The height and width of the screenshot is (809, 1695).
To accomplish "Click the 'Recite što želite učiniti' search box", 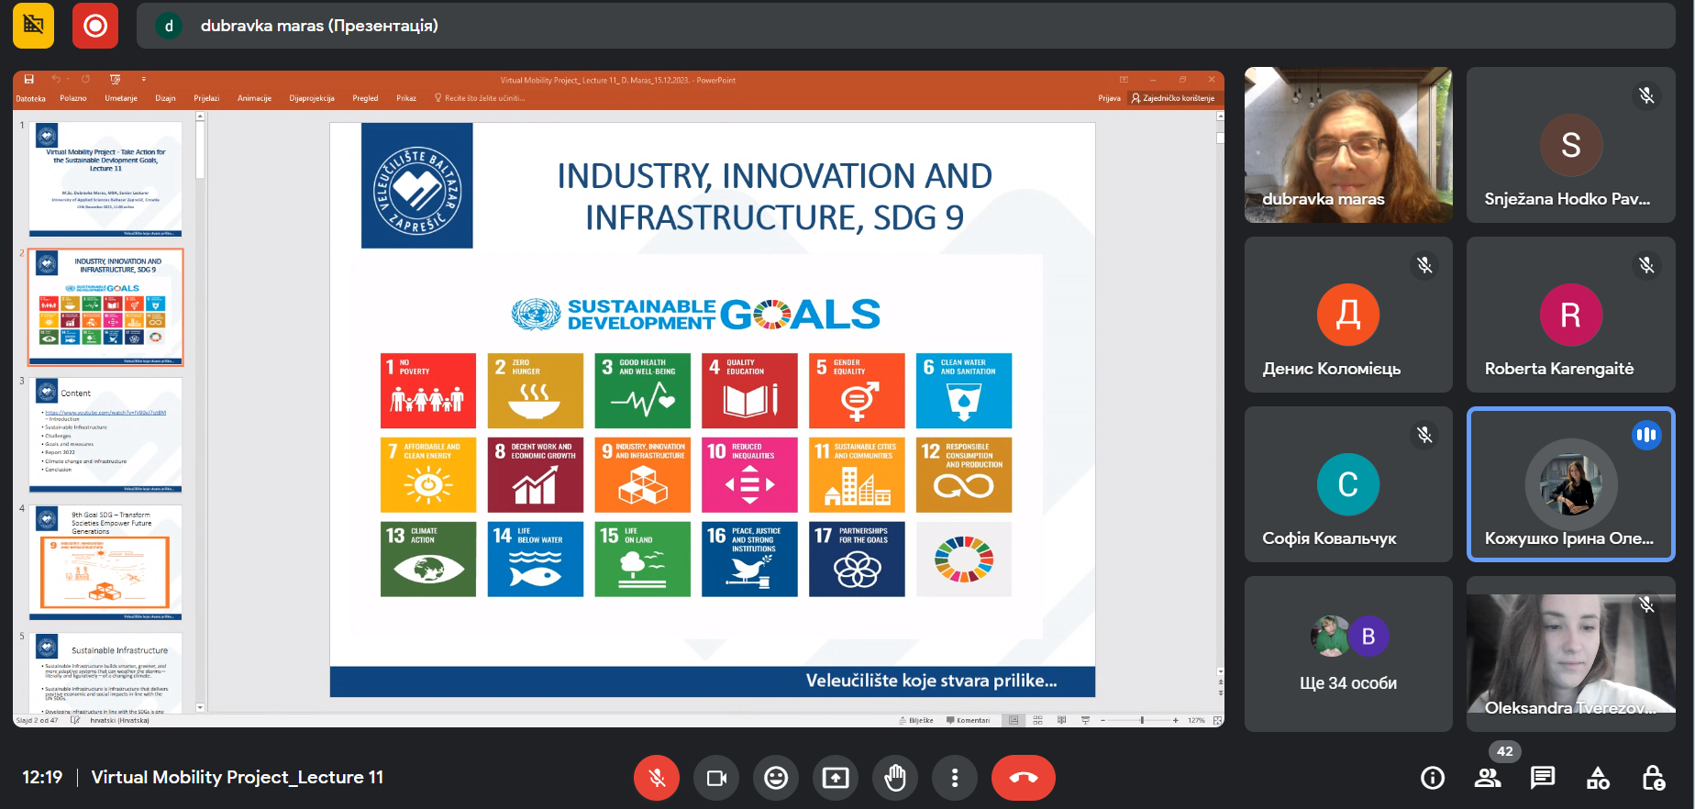I will coord(480,98).
